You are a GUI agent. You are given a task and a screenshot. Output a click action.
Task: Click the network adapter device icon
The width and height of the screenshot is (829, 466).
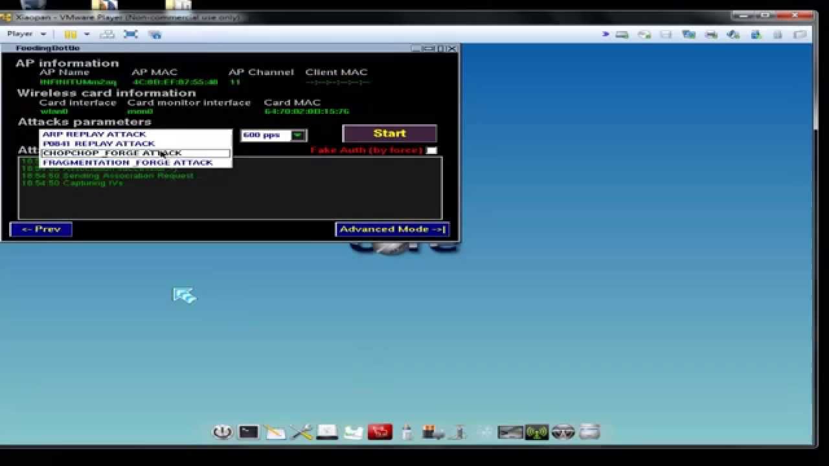click(688, 34)
